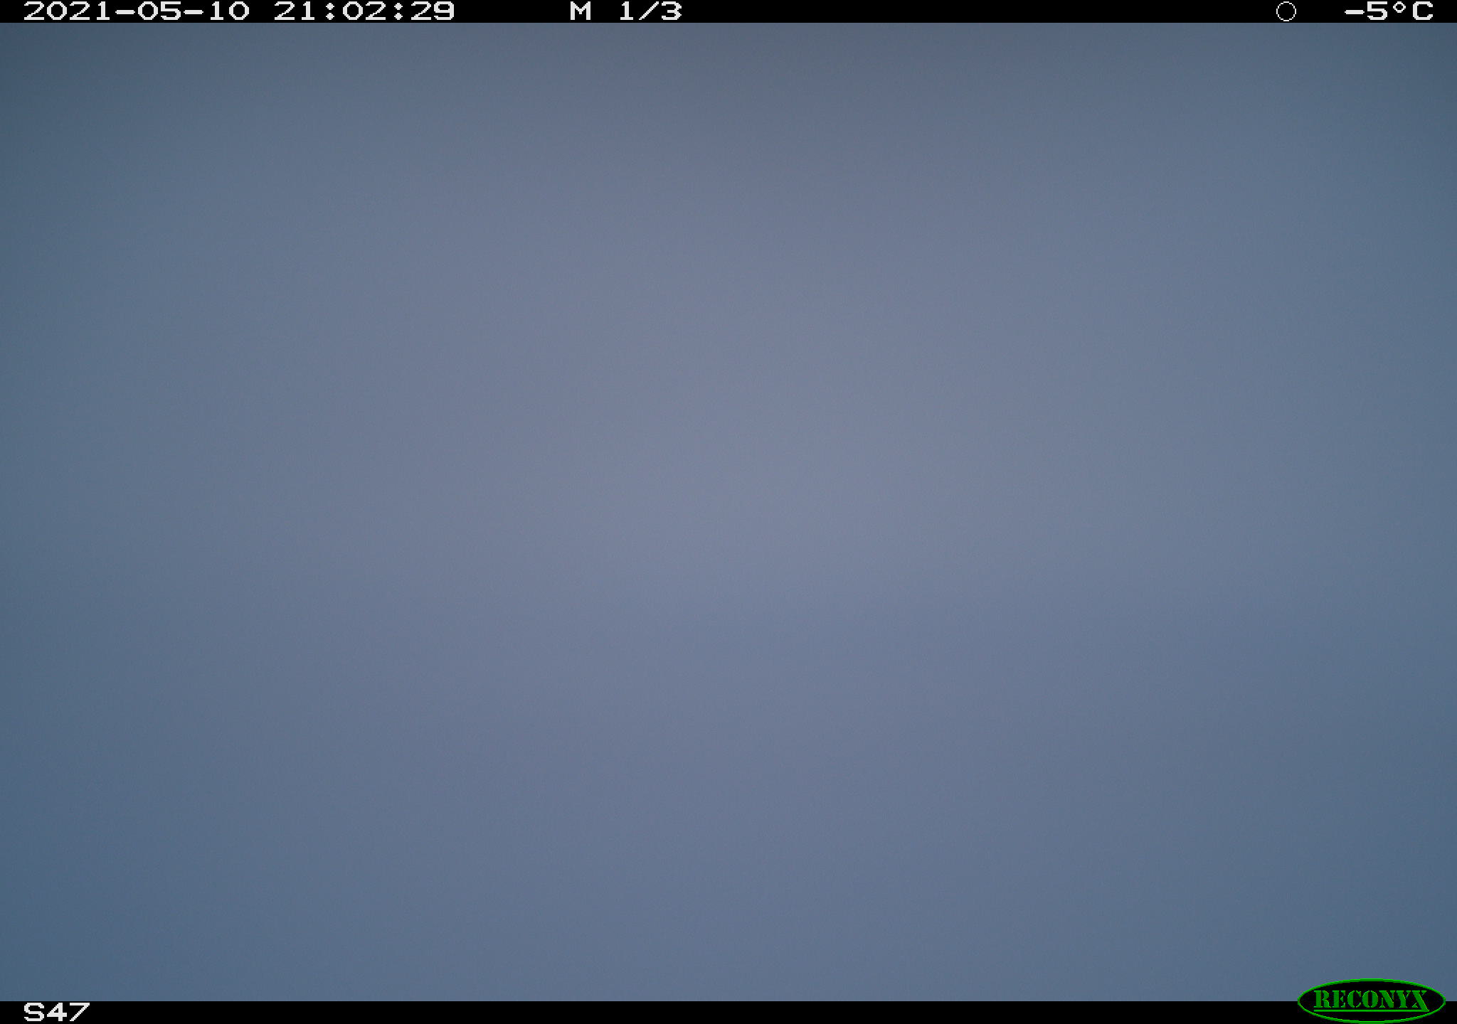Click the seconds value 29
1457x1024 pixels.
[x=433, y=11]
